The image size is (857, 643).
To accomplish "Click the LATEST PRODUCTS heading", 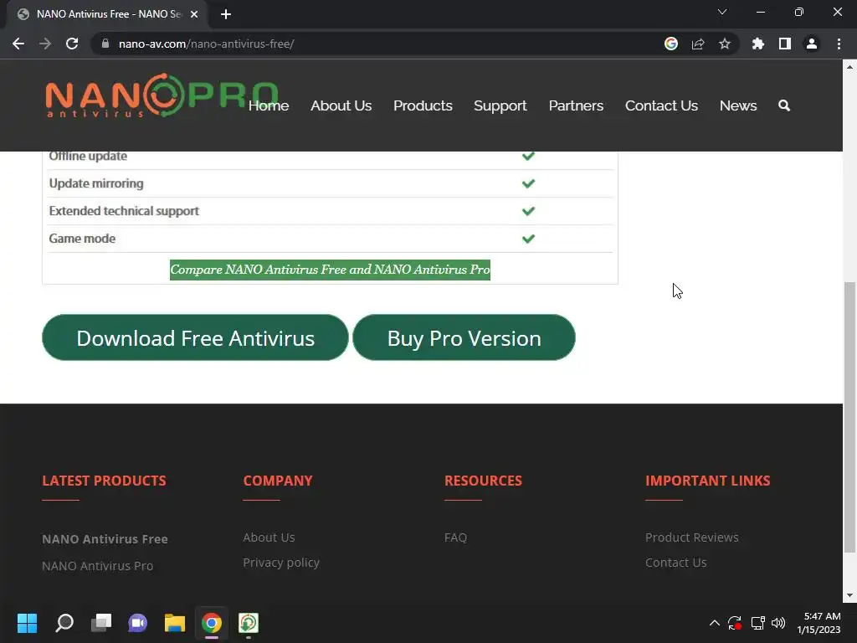I will 104,481.
